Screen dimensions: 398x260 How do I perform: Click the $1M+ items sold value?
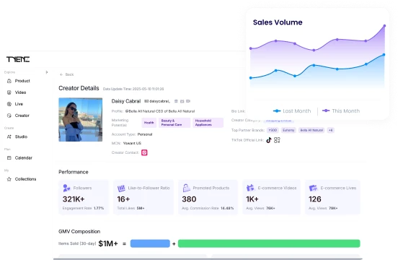(108, 243)
